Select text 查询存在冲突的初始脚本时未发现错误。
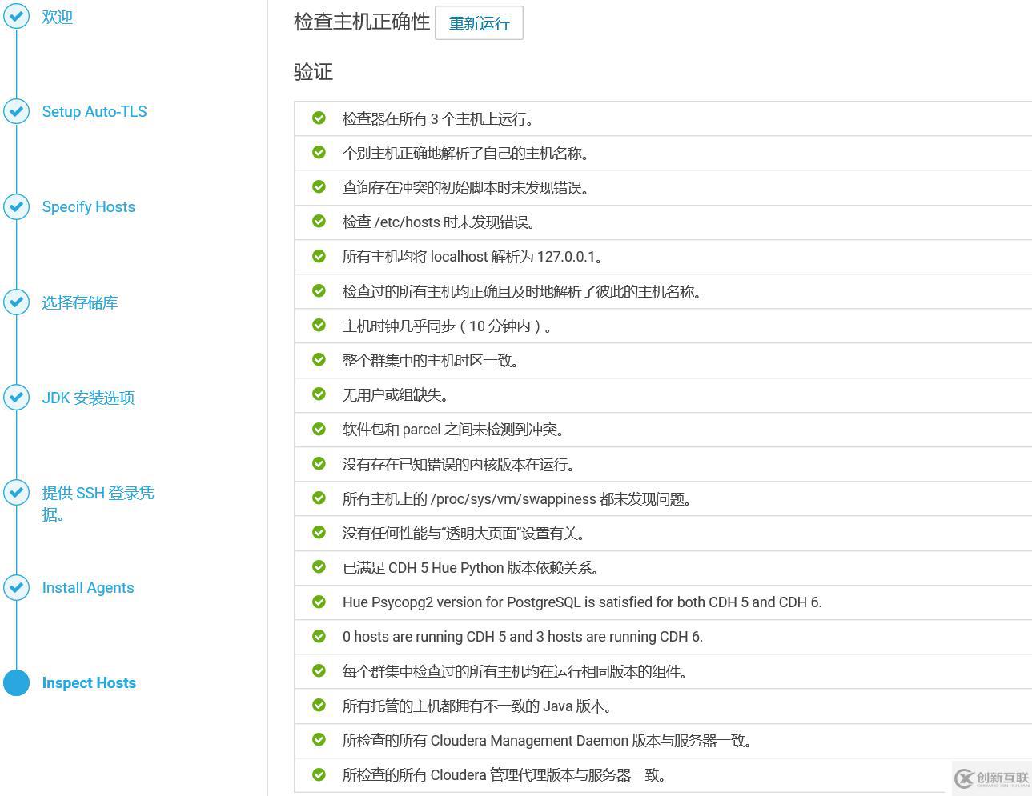The height and width of the screenshot is (796, 1032). click(x=466, y=188)
